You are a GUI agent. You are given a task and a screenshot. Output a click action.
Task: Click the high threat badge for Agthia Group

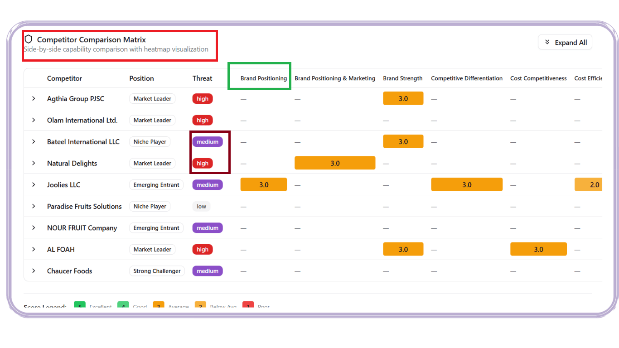(x=203, y=99)
